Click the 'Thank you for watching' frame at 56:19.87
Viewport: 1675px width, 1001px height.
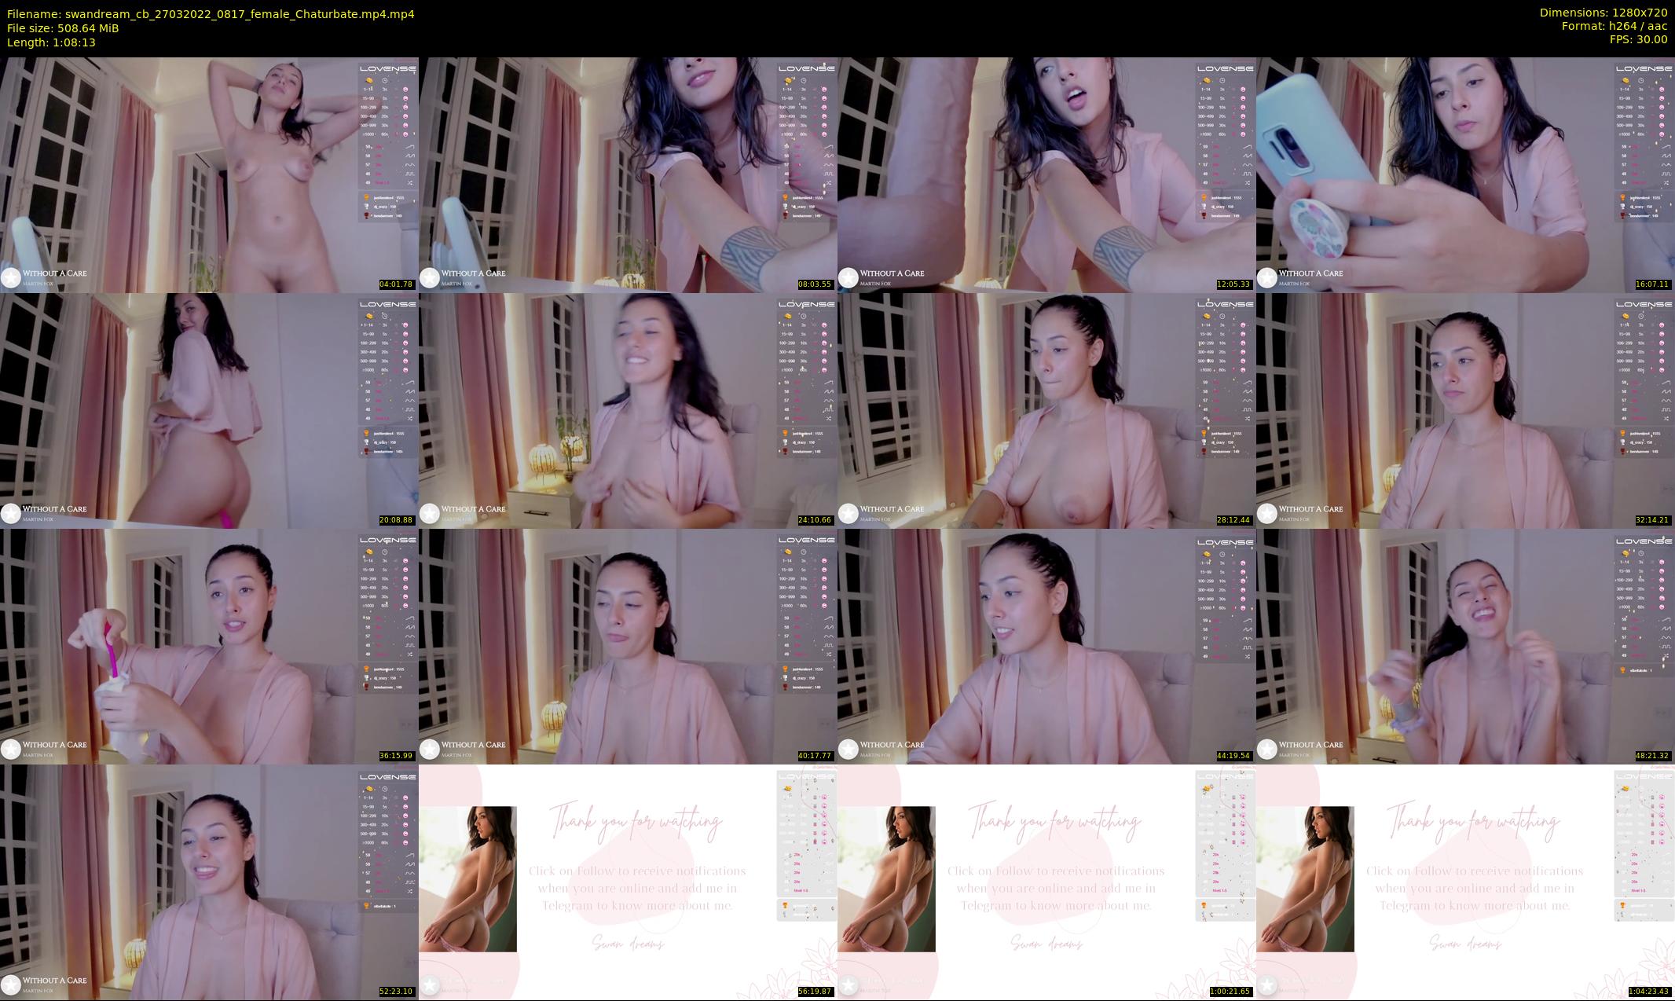628,882
